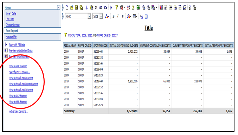Toggle underline formatting
The height and width of the screenshot is (135, 238).
[x=123, y=16]
